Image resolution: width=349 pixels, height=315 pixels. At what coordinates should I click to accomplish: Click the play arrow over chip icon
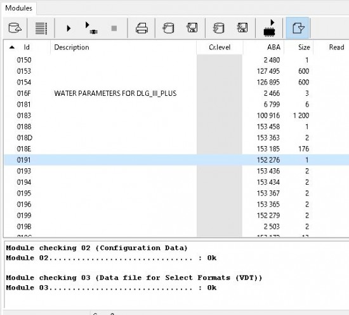point(270,28)
